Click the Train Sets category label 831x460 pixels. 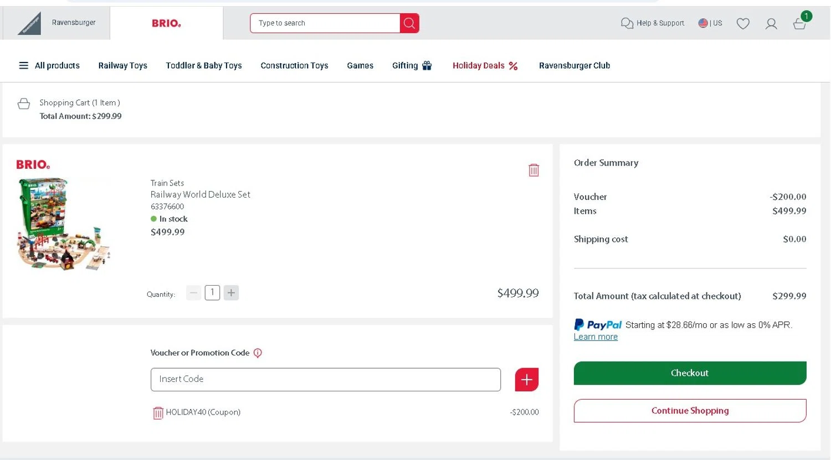click(167, 183)
